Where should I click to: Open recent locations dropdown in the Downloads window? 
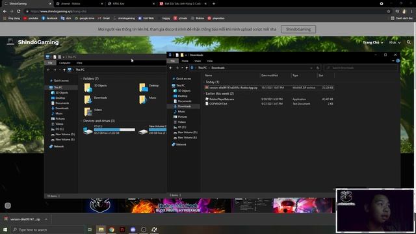click(x=182, y=68)
